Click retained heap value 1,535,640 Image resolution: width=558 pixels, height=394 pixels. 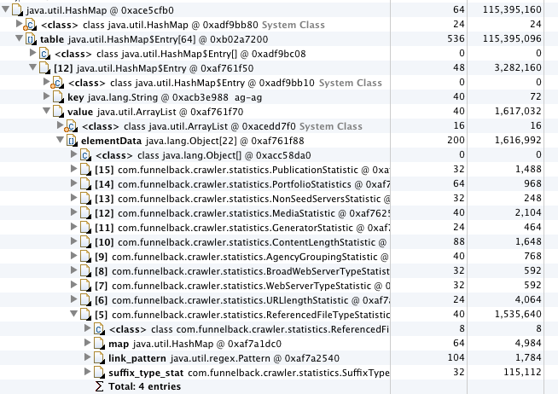pyautogui.click(x=518, y=314)
